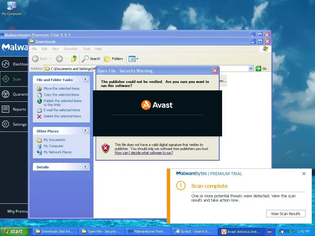The image size is (315, 236).
Task: Open My Network Places link
Action: (x=58, y=152)
